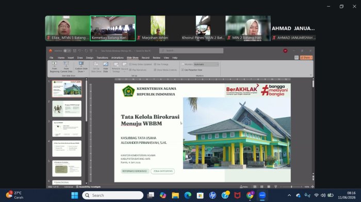Open the HP app on the taskbar
The height and width of the screenshot is (202, 361).
coord(212,195)
